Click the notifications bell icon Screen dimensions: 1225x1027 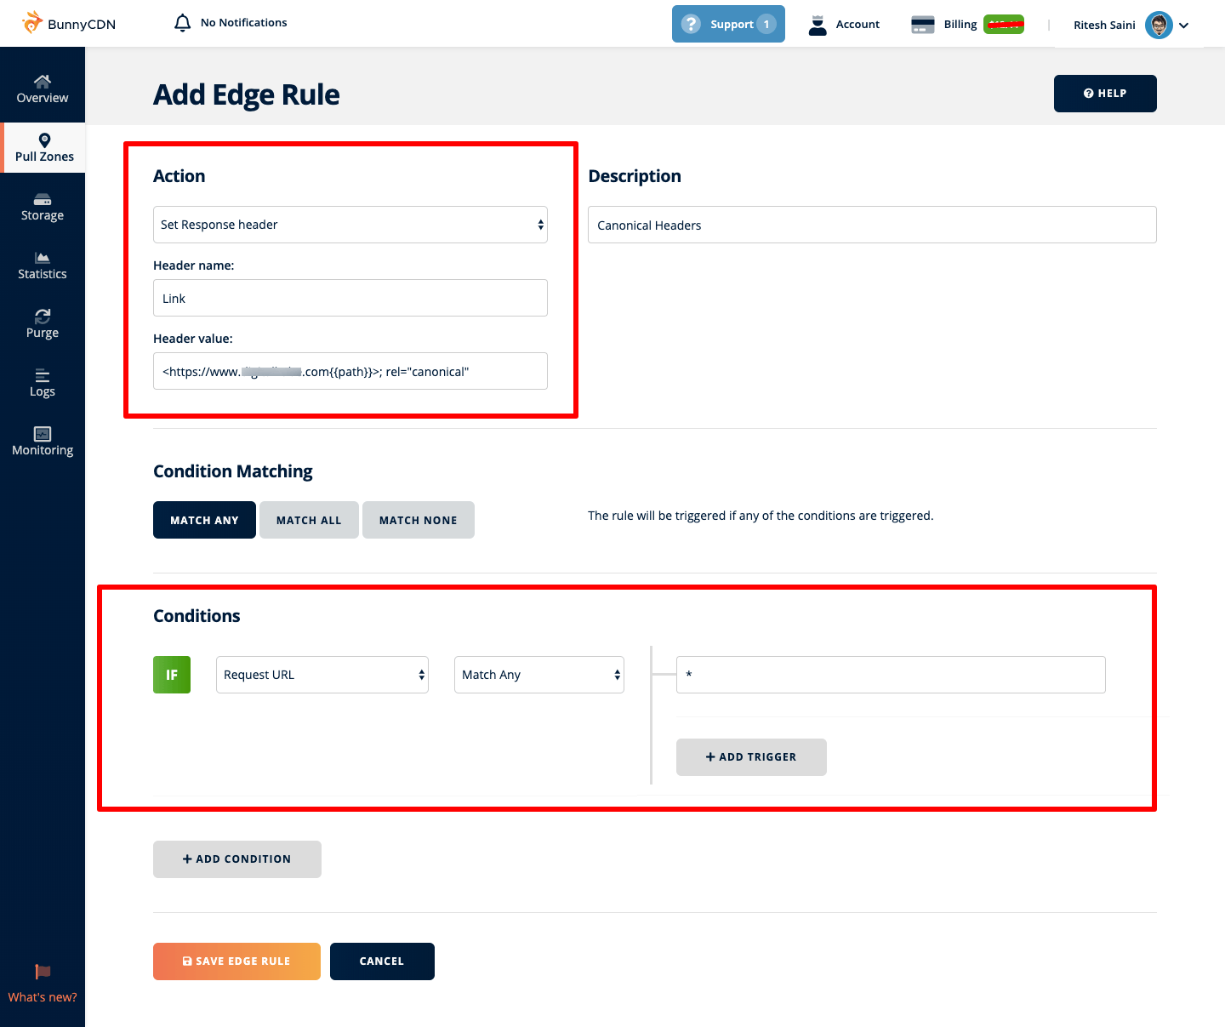182,22
